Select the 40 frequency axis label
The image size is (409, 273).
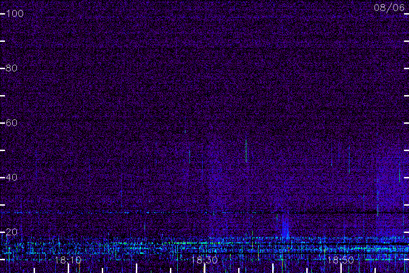pos(11,177)
